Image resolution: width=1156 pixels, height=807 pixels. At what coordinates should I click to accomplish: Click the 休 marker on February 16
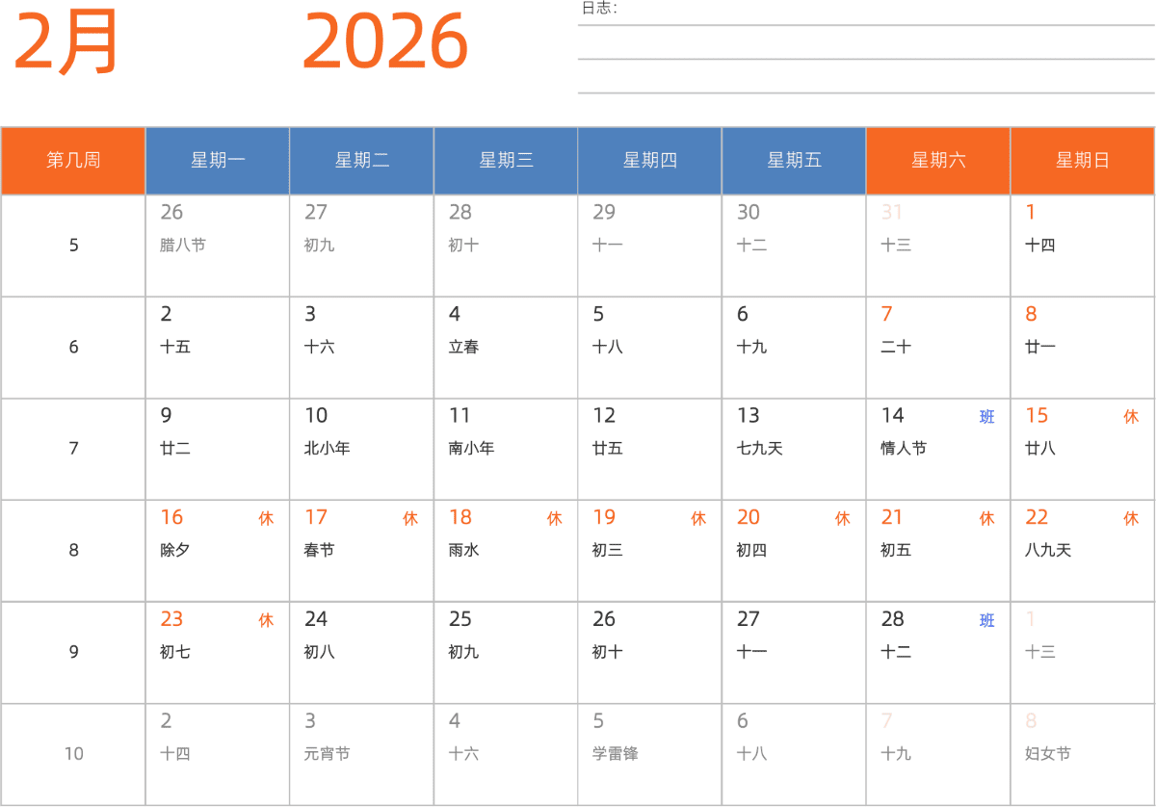point(266,519)
